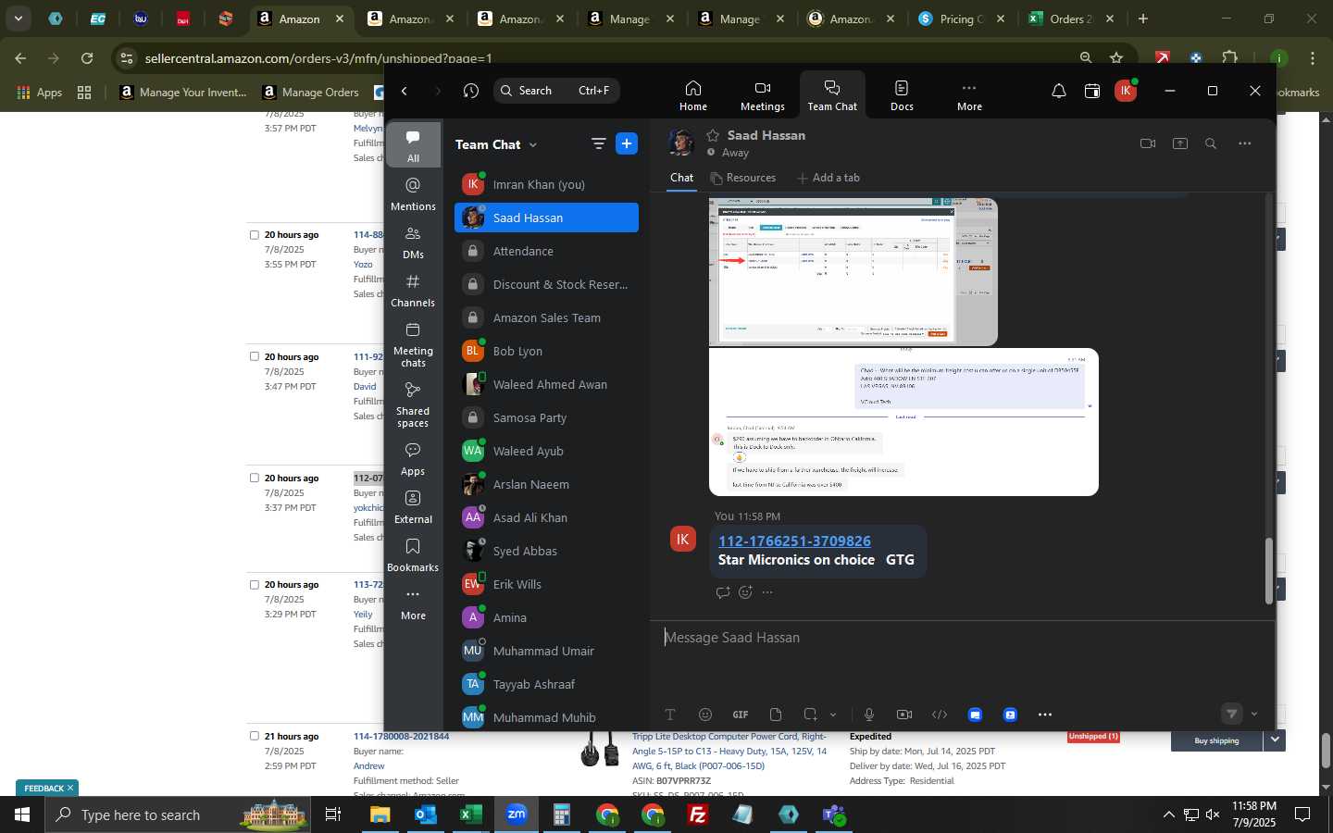1333x833 pixels.
Task: Attach a file in composer
Action: coord(776,715)
